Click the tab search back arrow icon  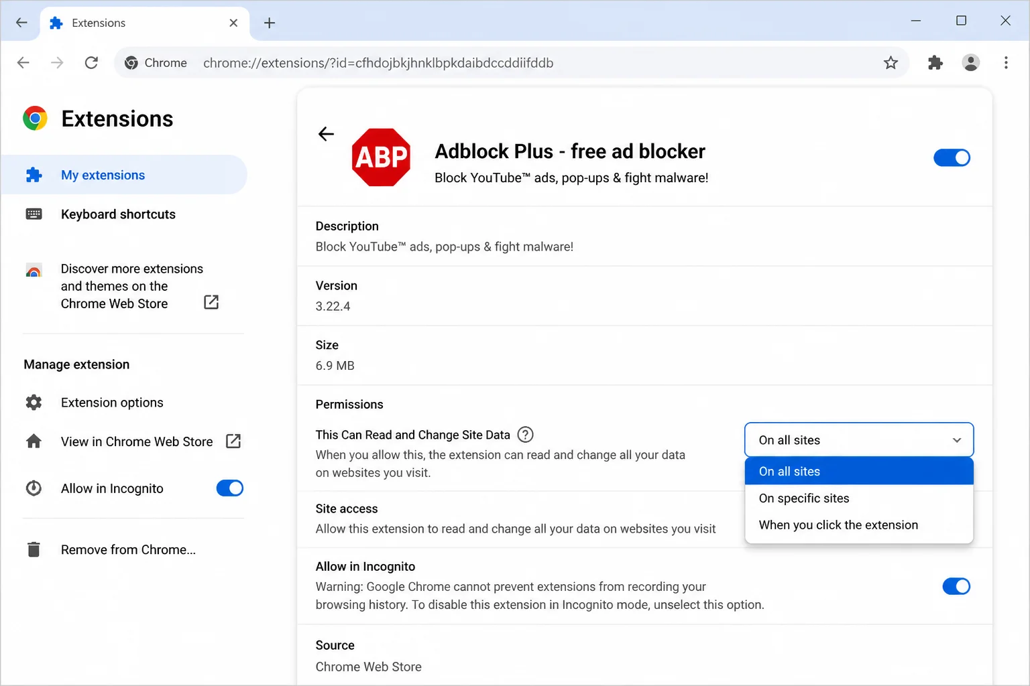(21, 22)
